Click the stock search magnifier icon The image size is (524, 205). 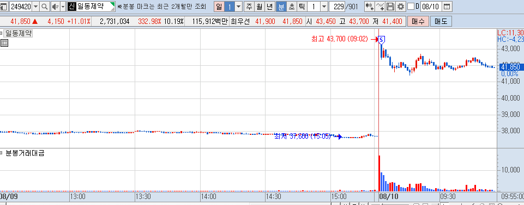pyautogui.click(x=45, y=7)
